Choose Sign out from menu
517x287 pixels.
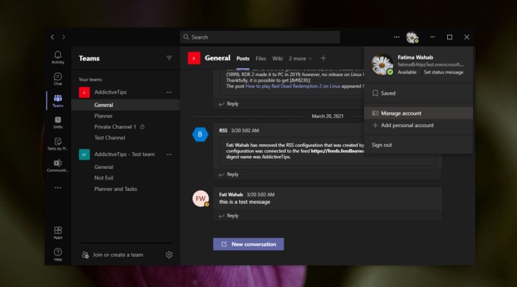418,145
